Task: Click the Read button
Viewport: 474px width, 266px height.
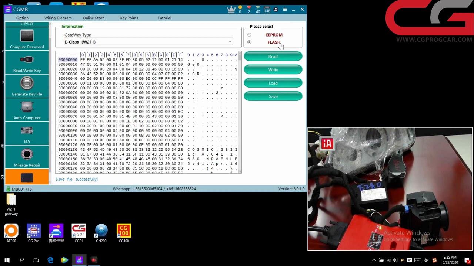Action: tap(273, 57)
